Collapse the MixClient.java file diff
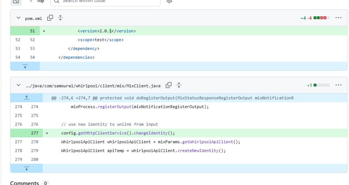This screenshot has width=349, height=185. 19,85
